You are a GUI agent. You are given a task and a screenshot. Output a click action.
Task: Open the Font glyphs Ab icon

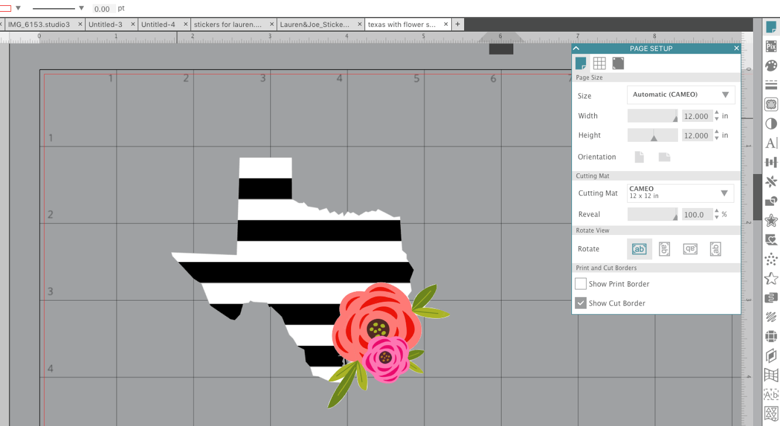(x=771, y=394)
